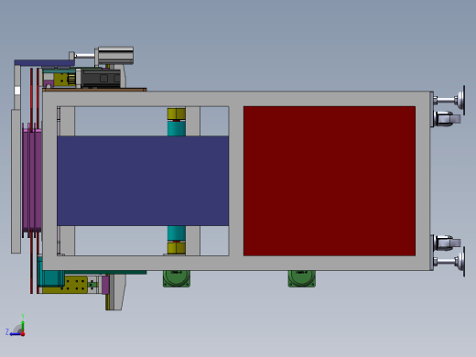Select the small white block on left column

[x=17, y=91]
